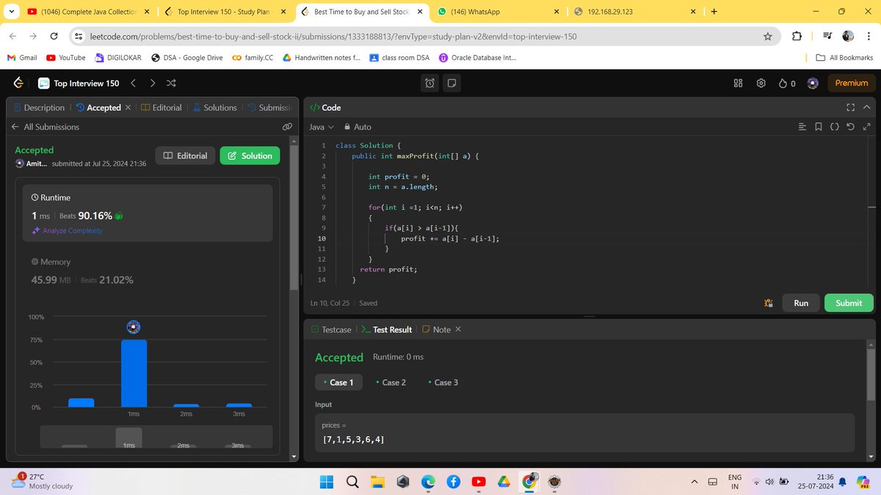The height and width of the screenshot is (495, 881).
Task: Maximize the Code panel fullscreen icon
Action: click(x=851, y=107)
